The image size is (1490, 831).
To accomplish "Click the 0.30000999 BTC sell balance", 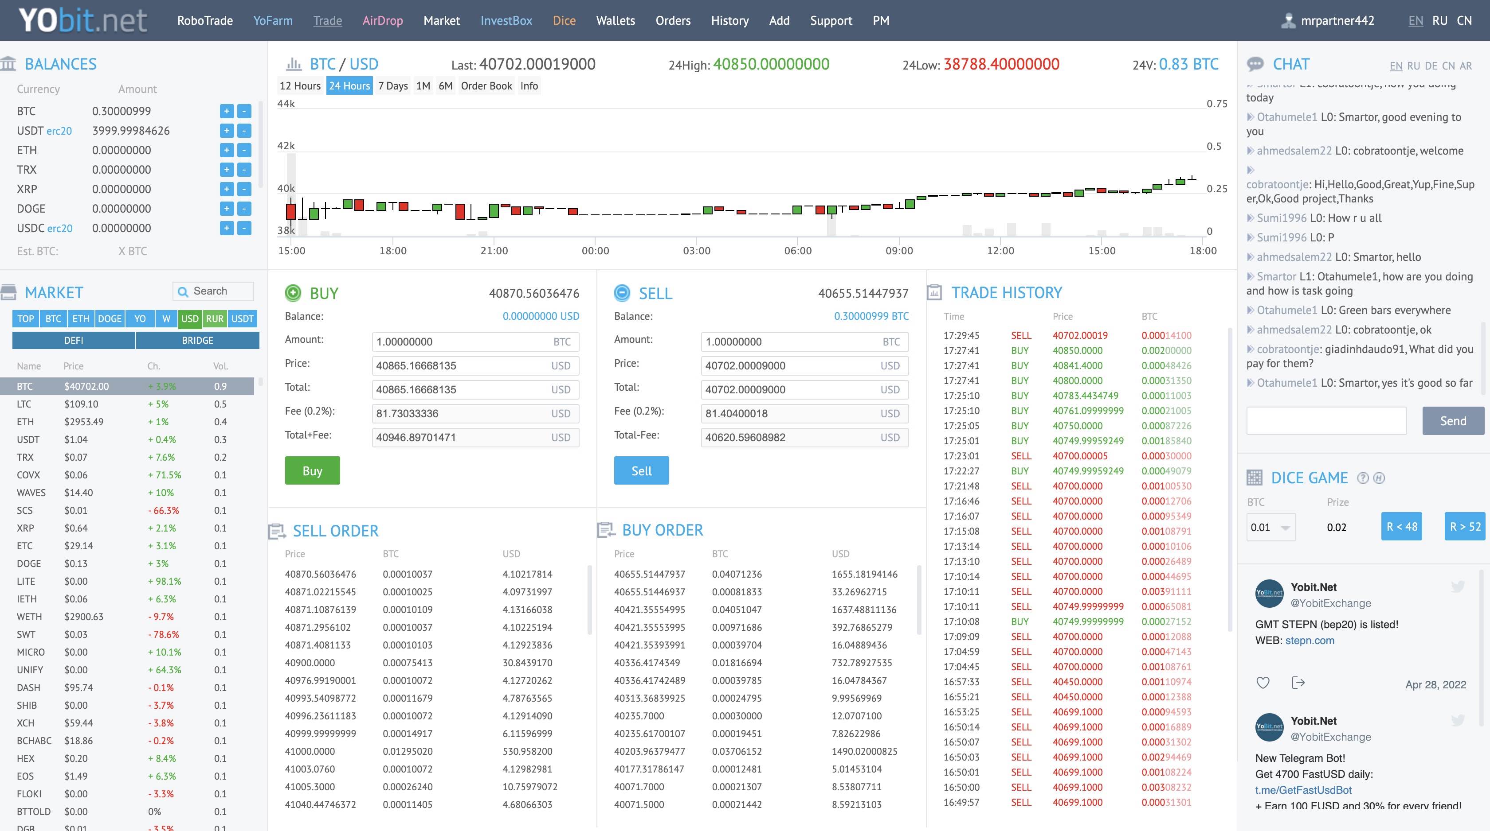I will 871,316.
